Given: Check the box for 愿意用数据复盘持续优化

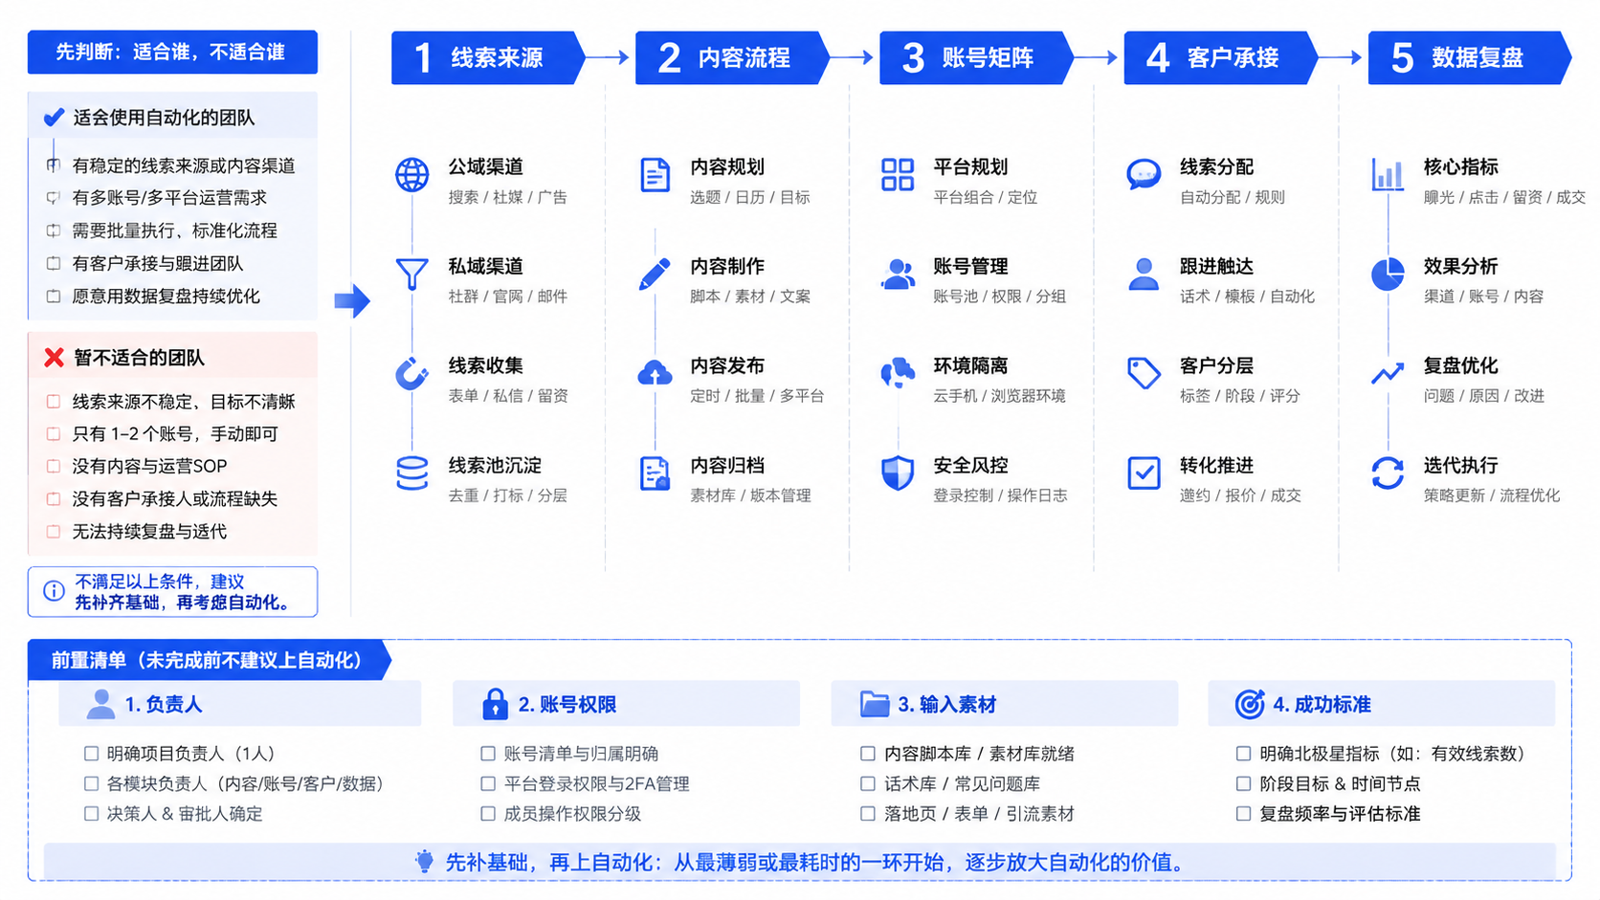Looking at the screenshot, I should 54,296.
